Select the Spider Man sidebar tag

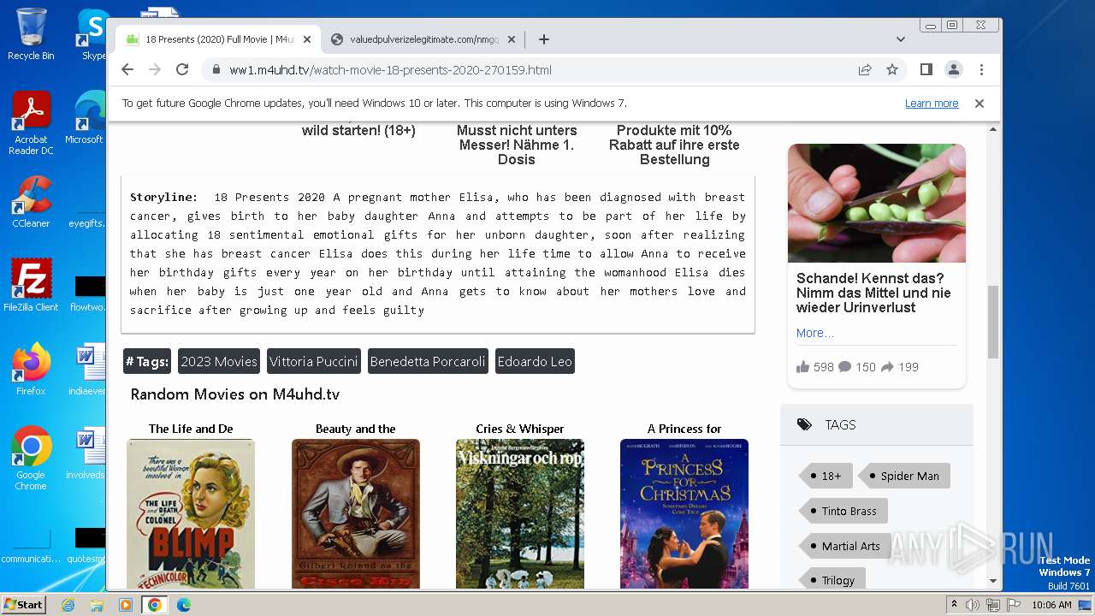click(x=906, y=476)
